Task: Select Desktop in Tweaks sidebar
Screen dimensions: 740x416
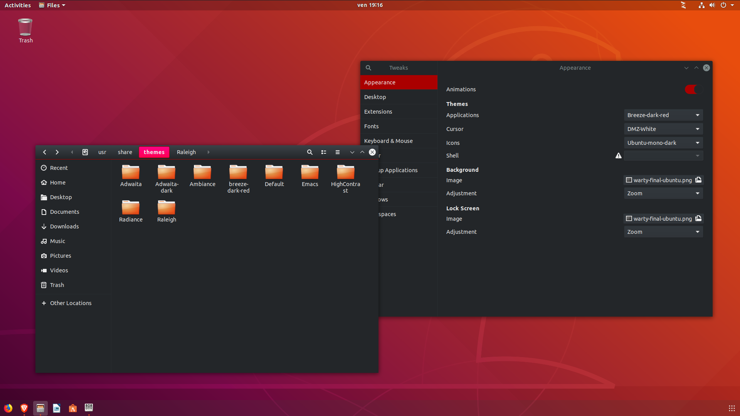Action: [x=399, y=97]
